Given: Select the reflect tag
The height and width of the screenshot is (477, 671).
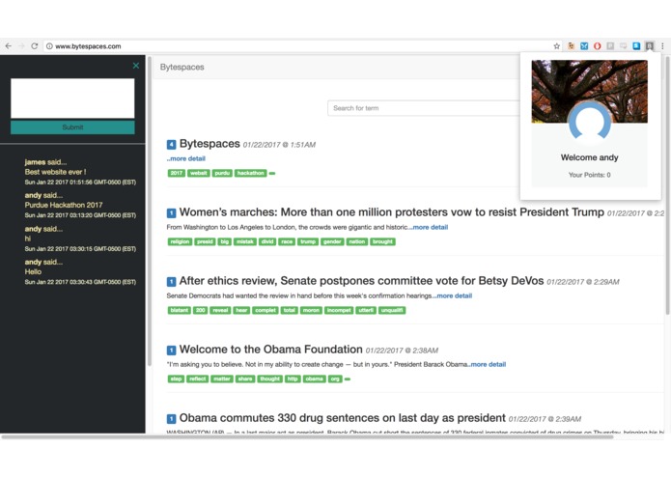Looking at the screenshot, I should pyautogui.click(x=197, y=379).
